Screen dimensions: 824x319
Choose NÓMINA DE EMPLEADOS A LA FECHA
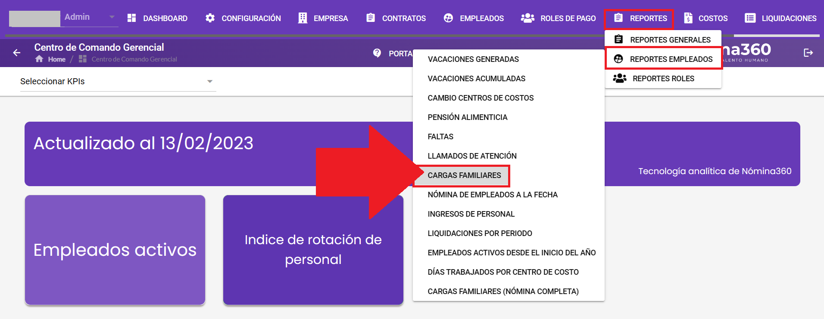[509, 195]
